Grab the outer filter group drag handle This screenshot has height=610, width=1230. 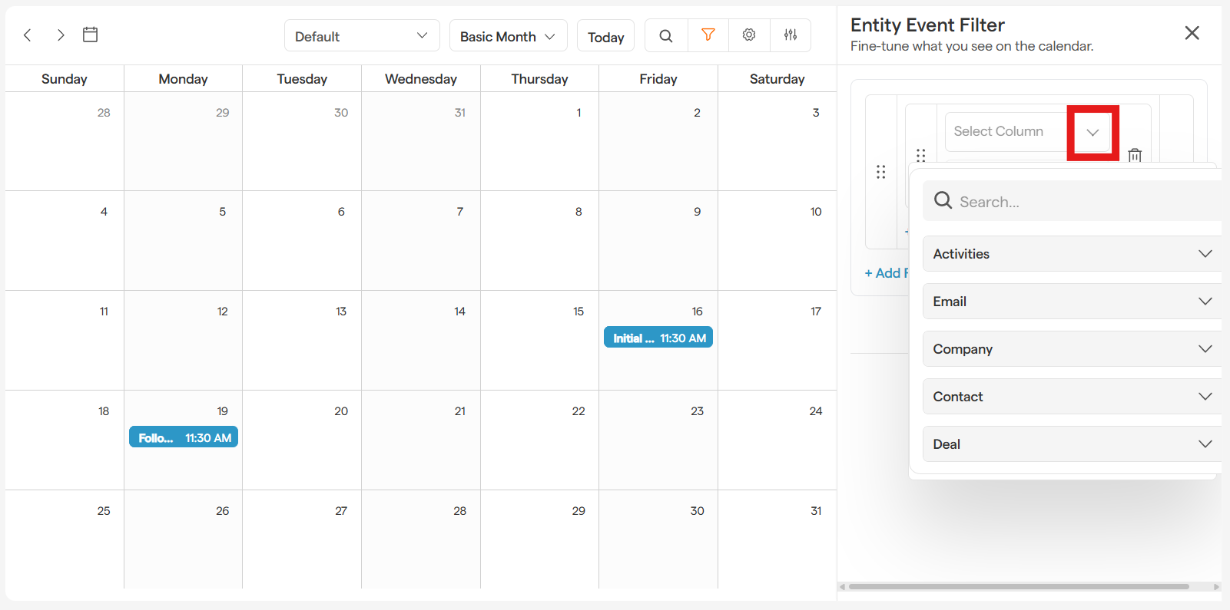(x=881, y=172)
